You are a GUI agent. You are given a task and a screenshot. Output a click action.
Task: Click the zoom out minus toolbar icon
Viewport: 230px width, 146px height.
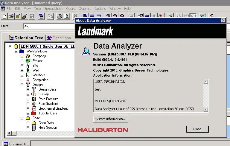115,15
